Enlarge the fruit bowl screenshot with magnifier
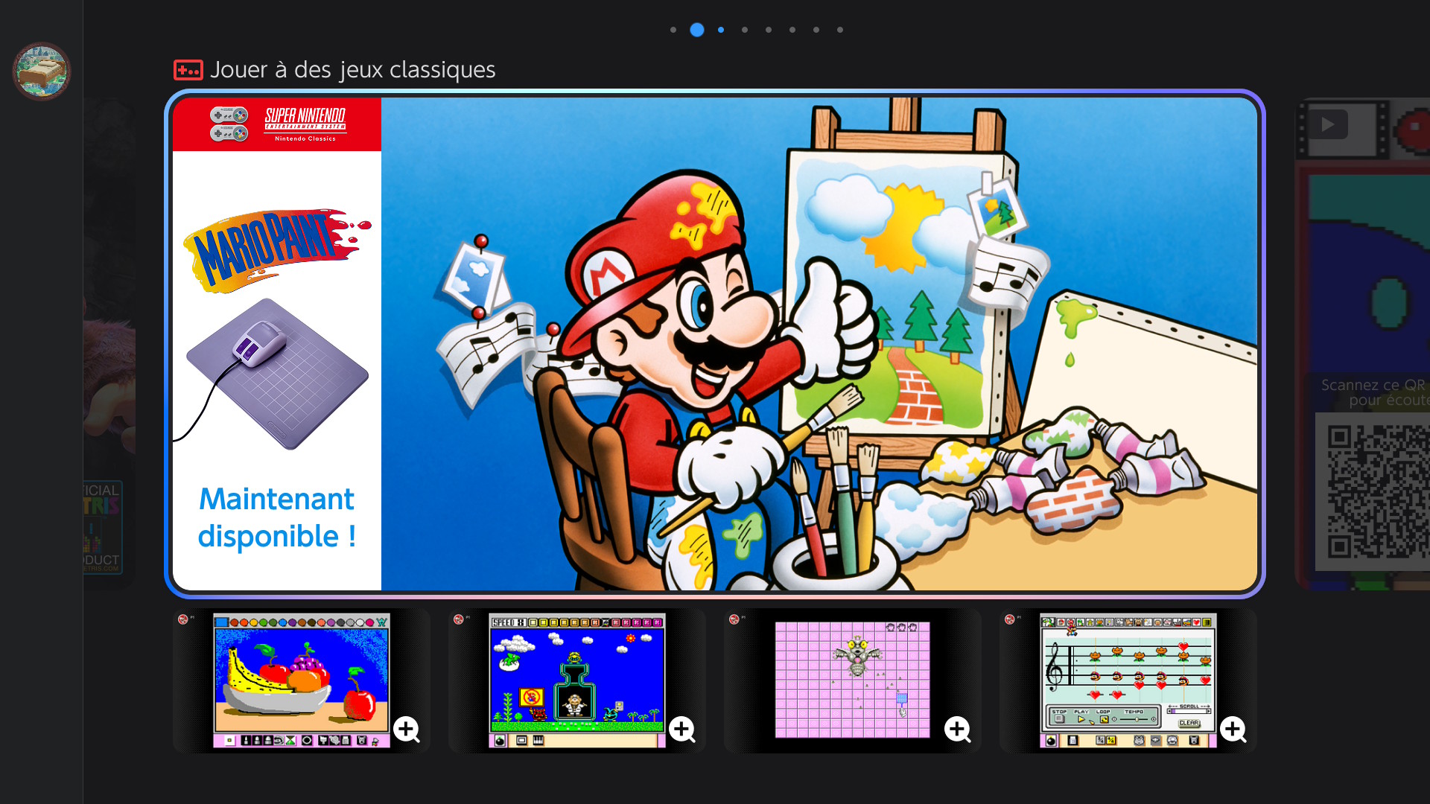Screen dimensions: 1430x804 pyautogui.click(x=407, y=729)
